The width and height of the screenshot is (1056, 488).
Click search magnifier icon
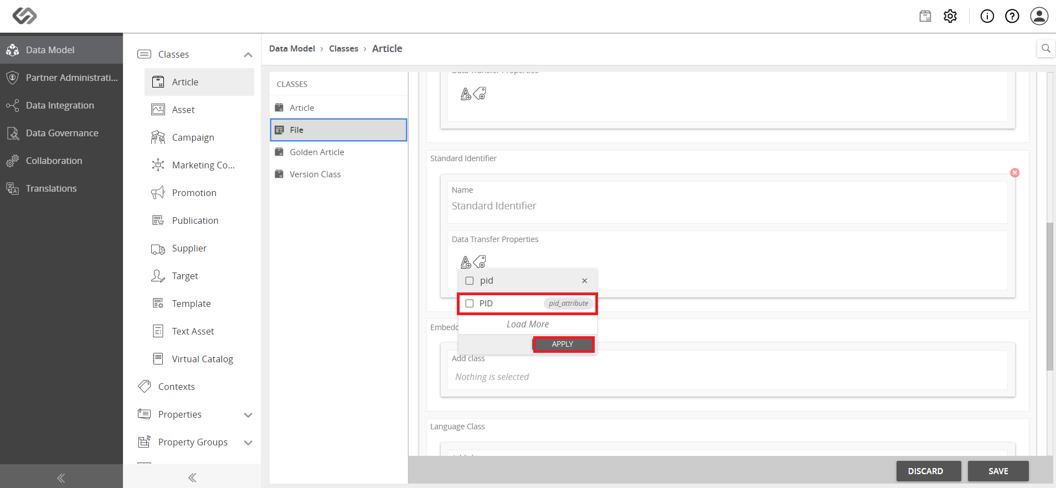tap(1046, 48)
